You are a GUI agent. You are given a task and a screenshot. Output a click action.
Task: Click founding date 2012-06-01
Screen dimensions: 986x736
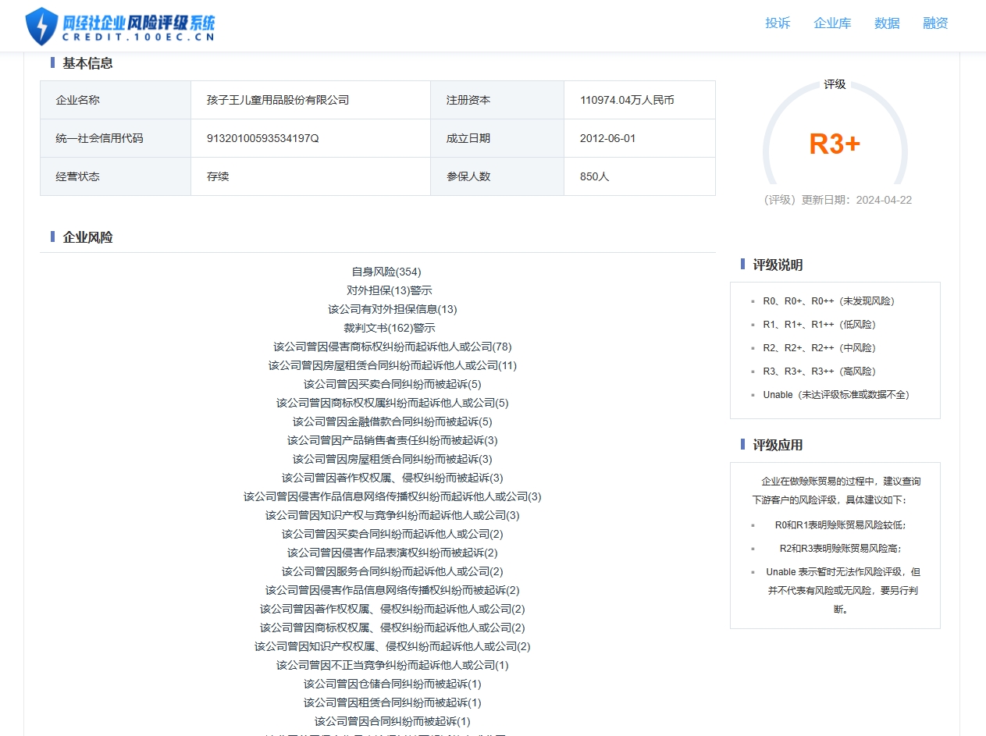[x=608, y=138]
